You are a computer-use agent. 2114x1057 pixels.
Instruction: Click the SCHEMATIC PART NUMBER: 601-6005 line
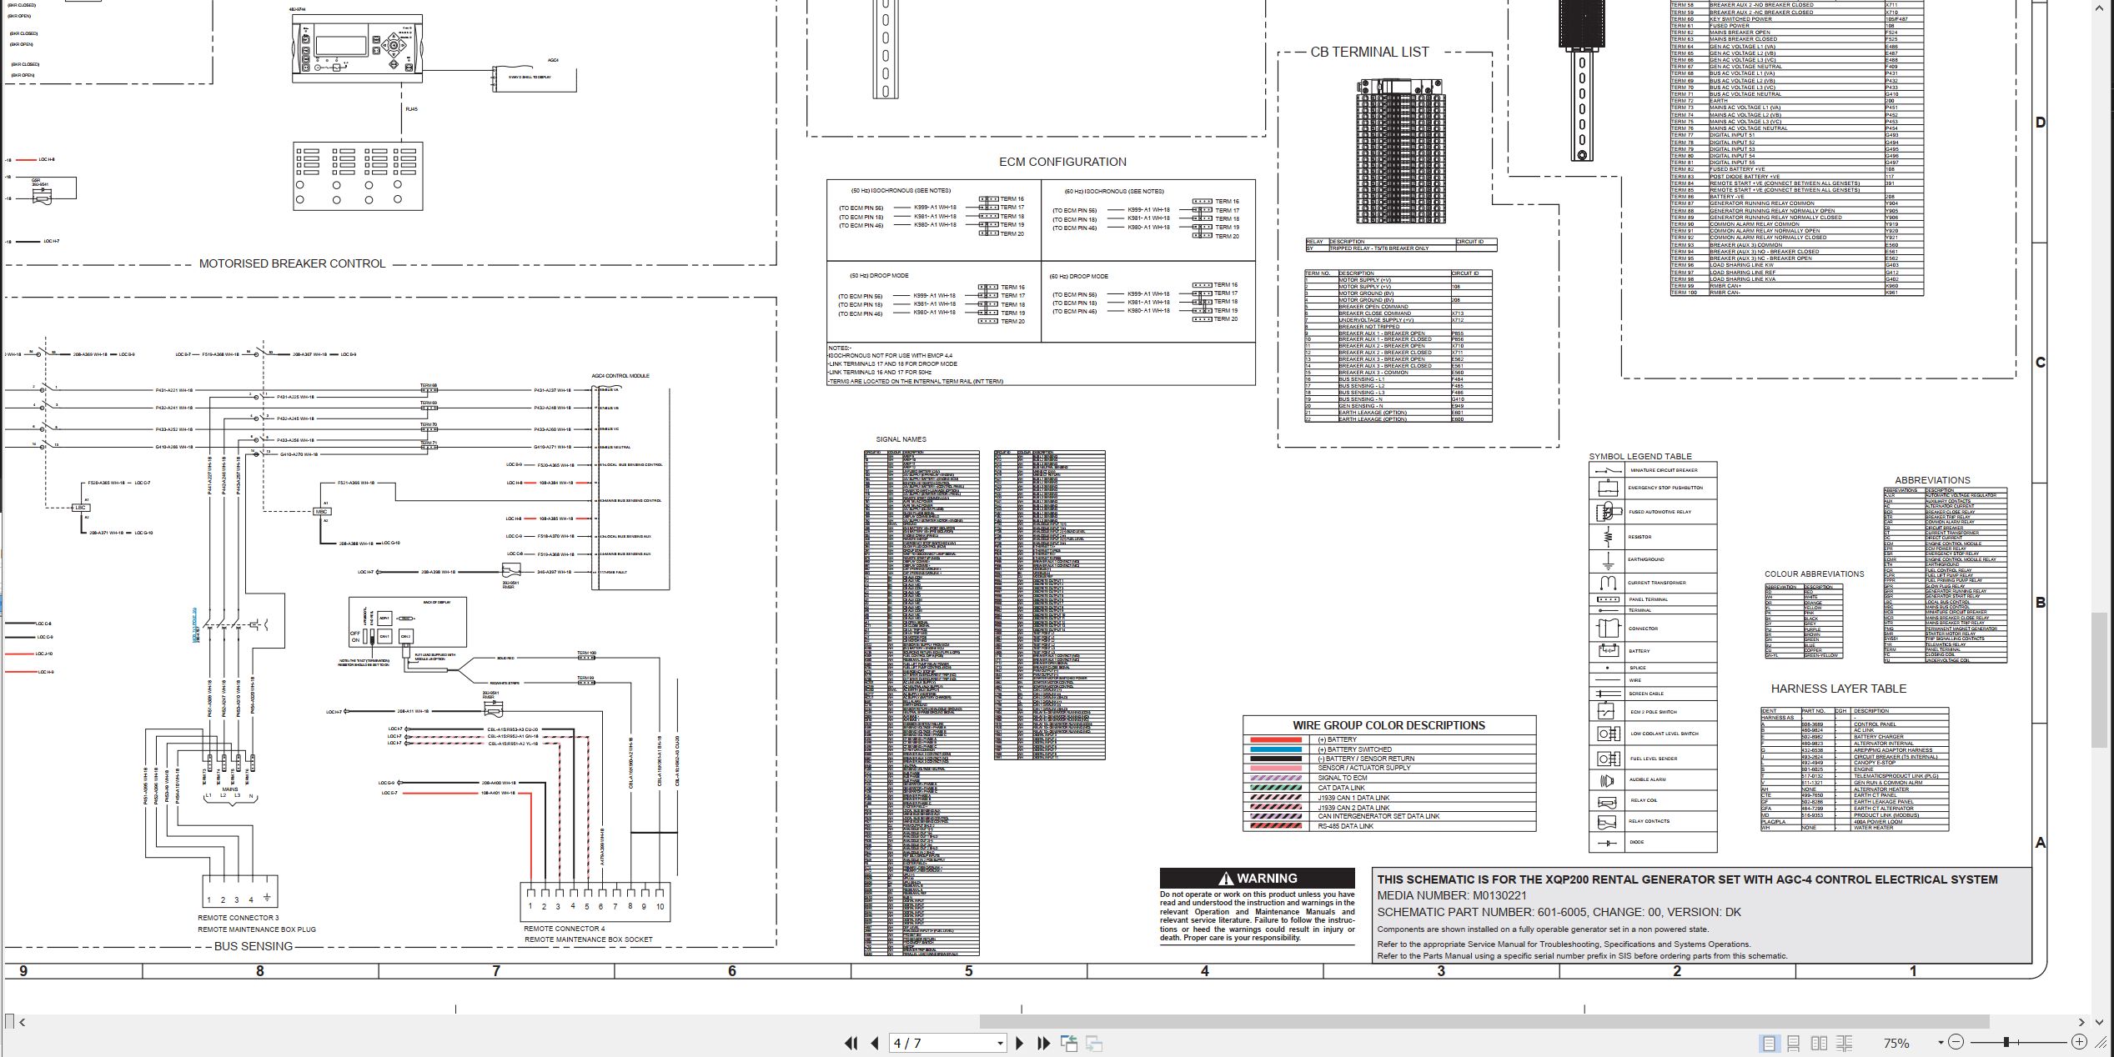click(x=1559, y=912)
